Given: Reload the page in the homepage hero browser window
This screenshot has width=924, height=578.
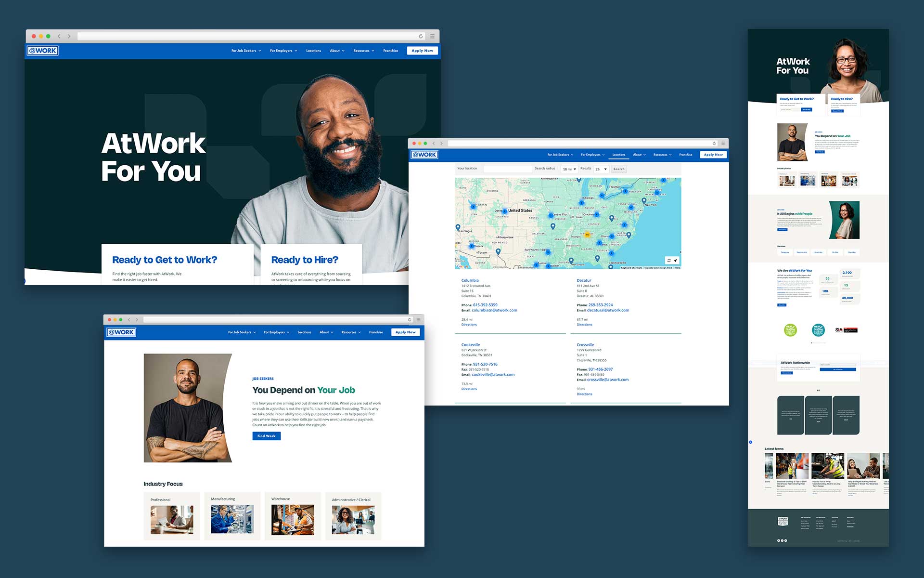Looking at the screenshot, I should [421, 36].
